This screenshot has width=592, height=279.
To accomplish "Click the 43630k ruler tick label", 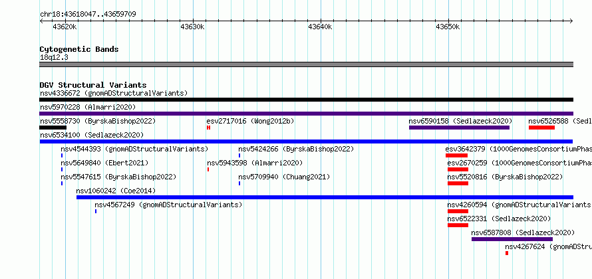I will (192, 27).
